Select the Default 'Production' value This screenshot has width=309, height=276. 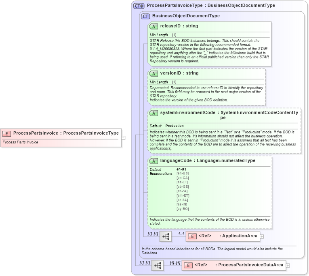click(x=174, y=126)
